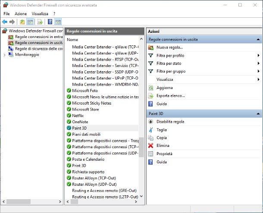Click the Proprietà icon

point(151,154)
